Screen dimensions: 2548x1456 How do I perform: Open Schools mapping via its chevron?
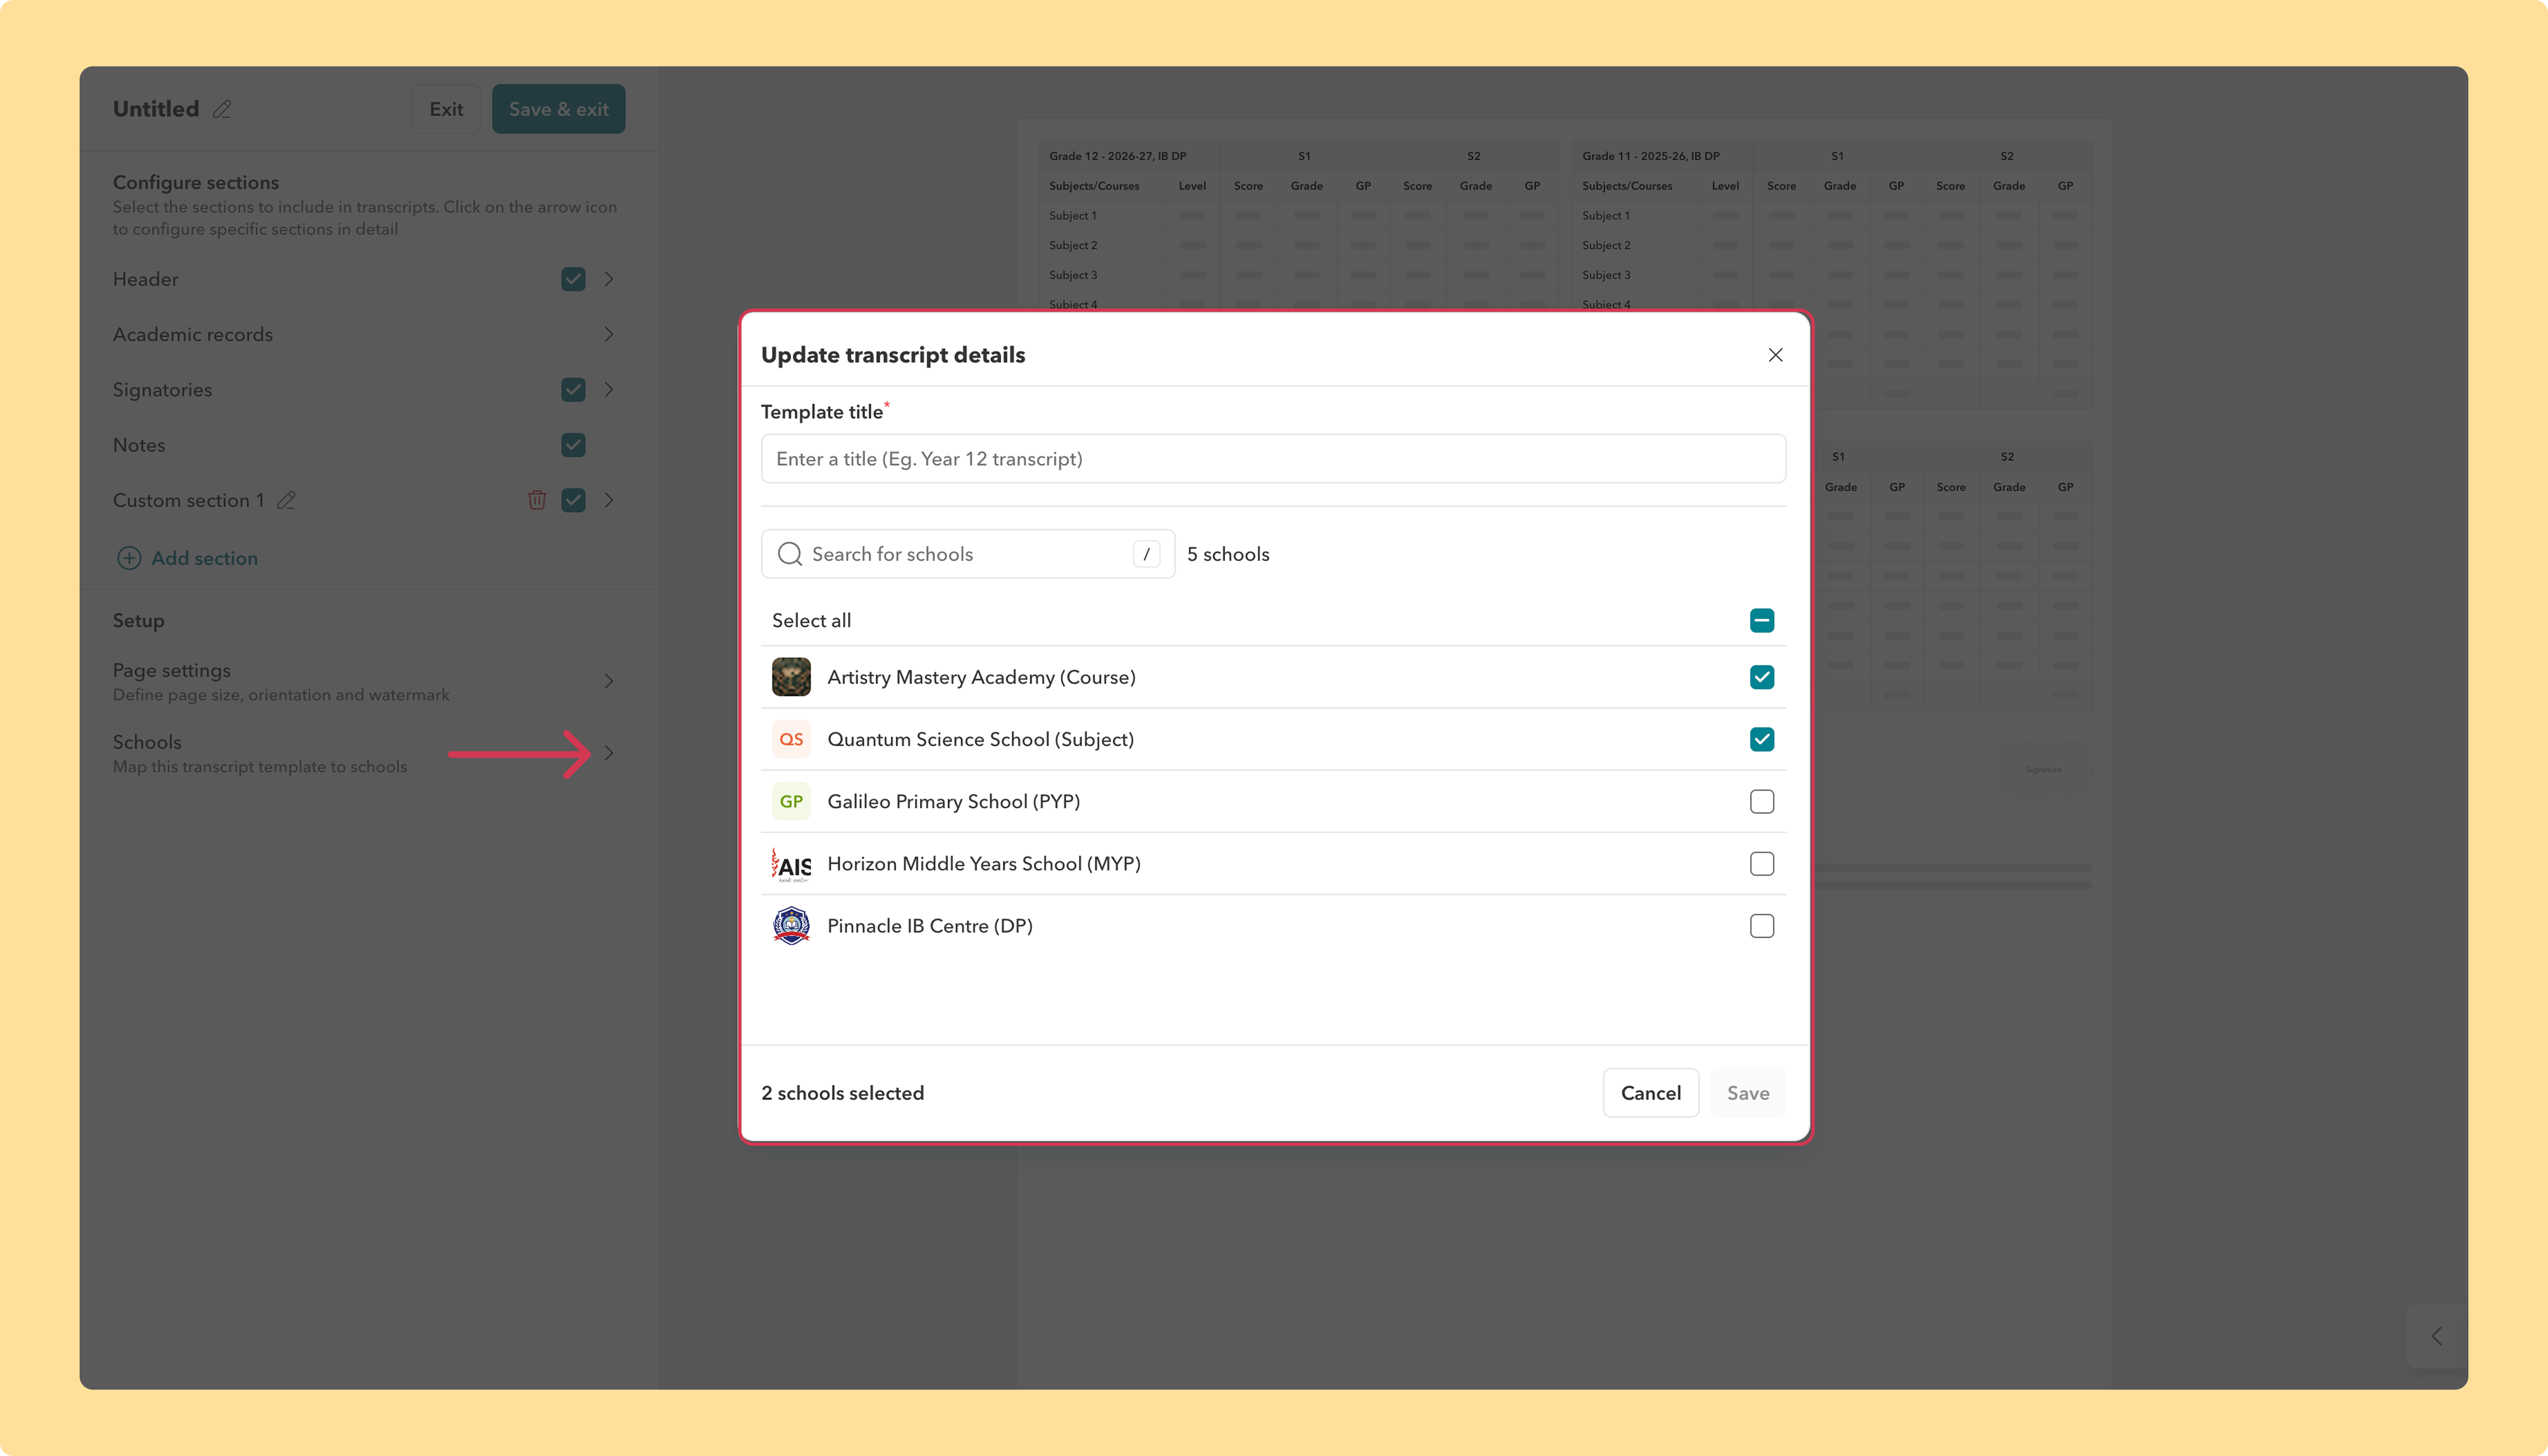coord(609,753)
